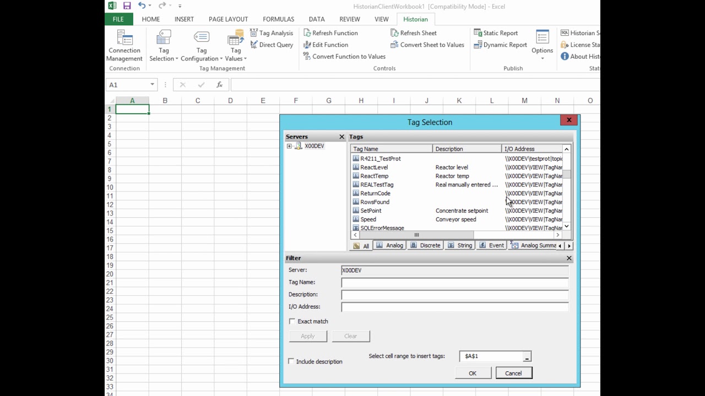Select the Speed tag row
This screenshot has width=705, height=396.
[x=456, y=219]
